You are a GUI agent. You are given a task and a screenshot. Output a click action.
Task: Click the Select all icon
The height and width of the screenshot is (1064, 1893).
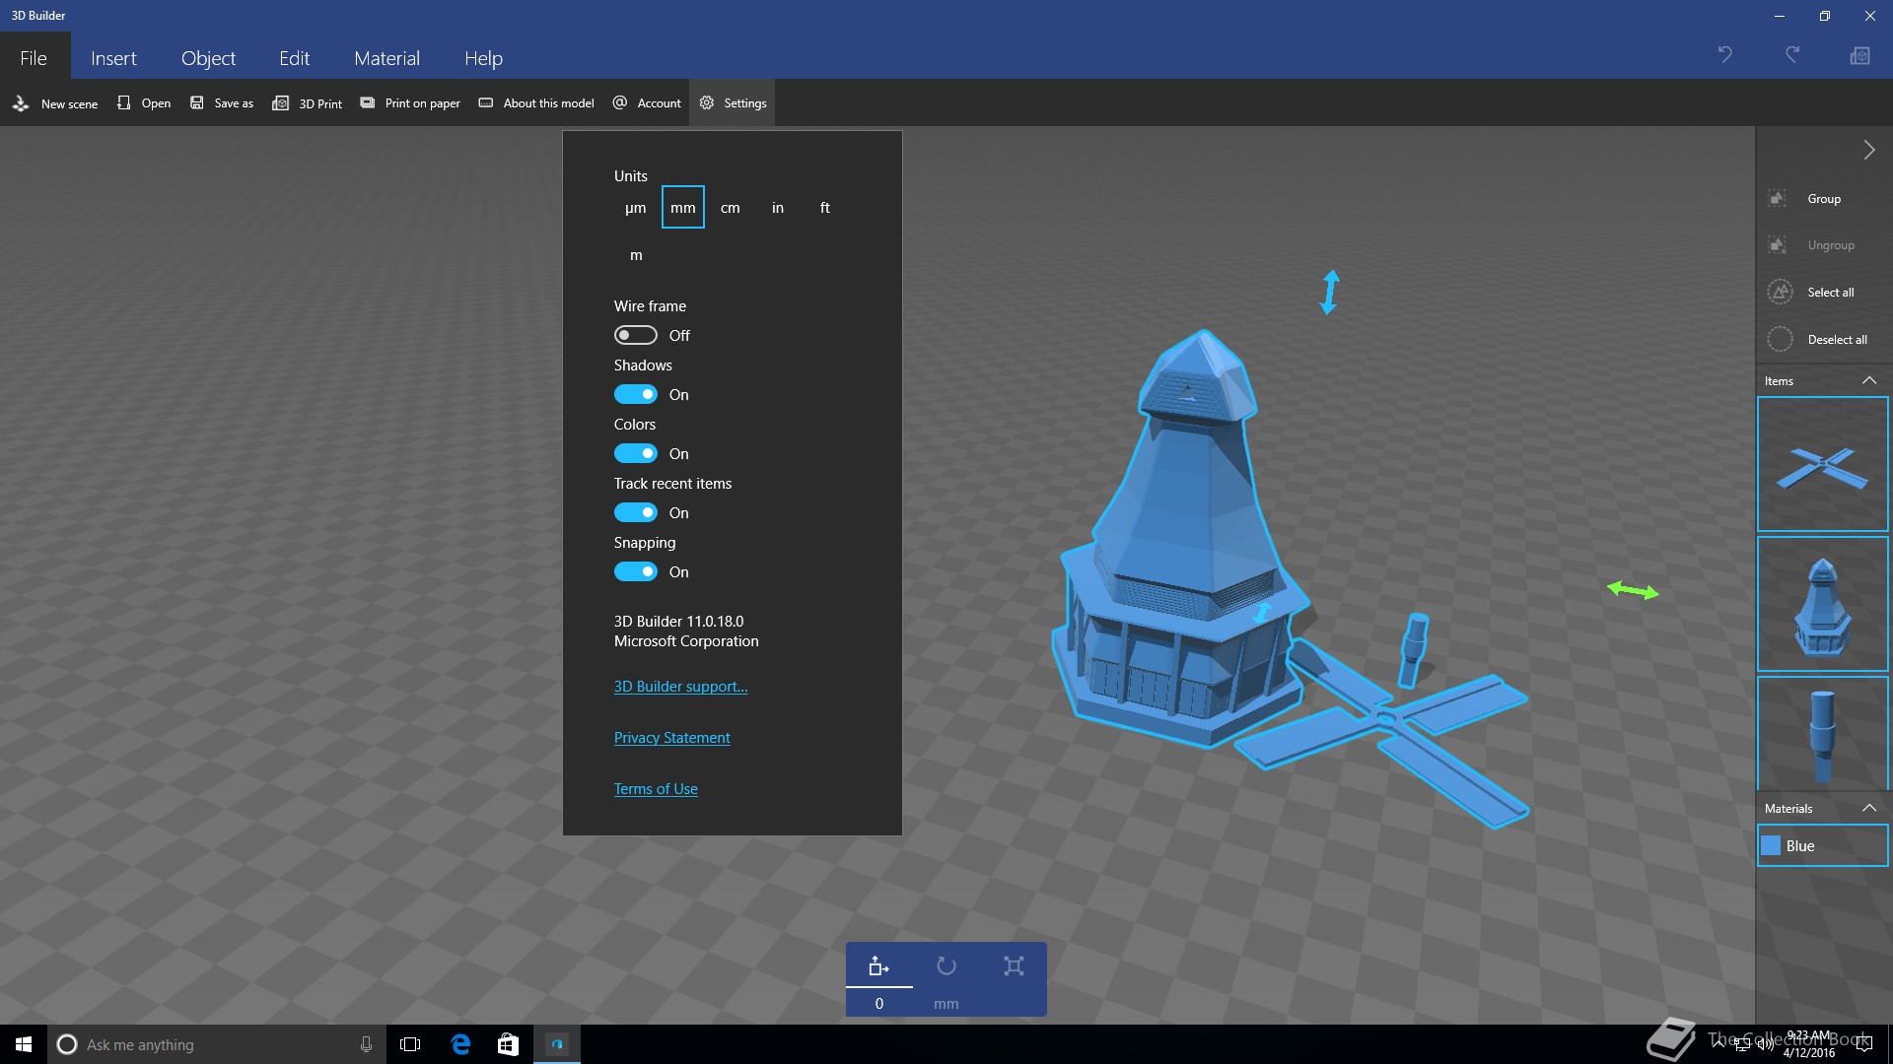1780,292
